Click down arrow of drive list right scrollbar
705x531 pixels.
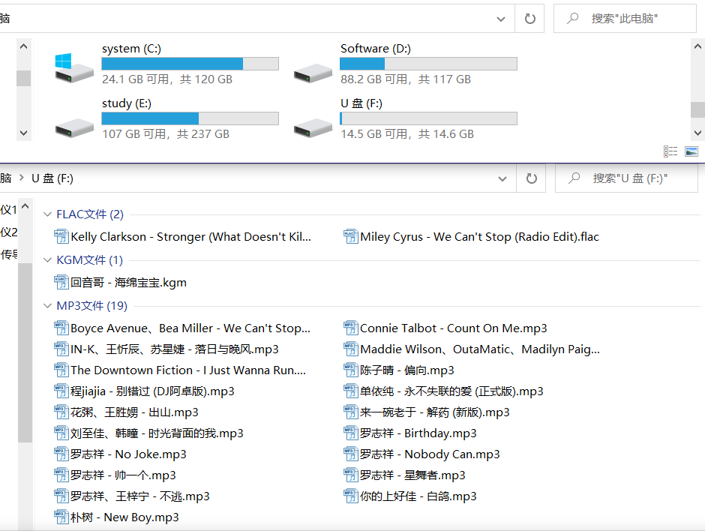coord(697,133)
